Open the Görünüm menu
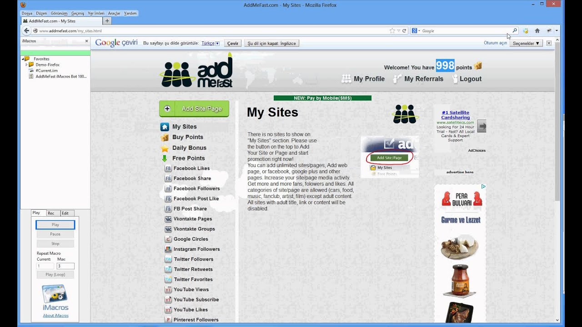582x327 pixels. [59, 13]
